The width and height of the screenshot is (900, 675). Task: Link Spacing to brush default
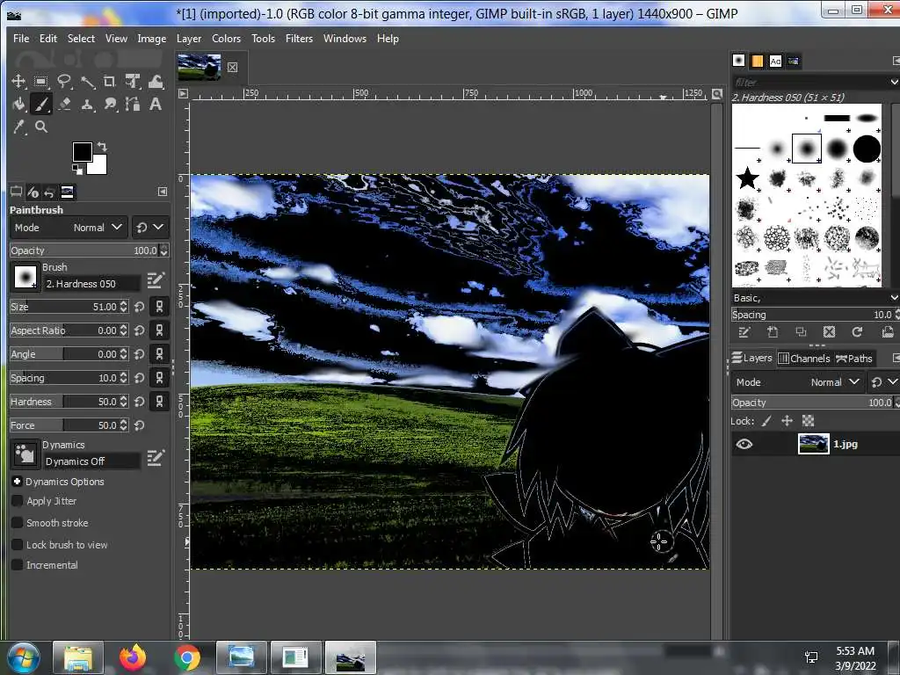[159, 378]
